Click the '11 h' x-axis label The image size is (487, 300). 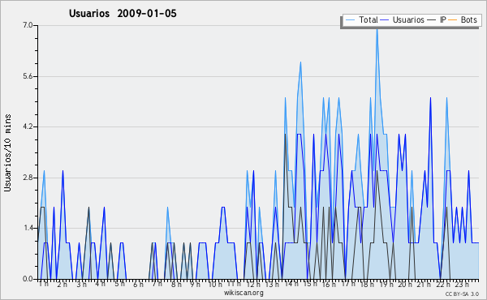[x=234, y=284]
